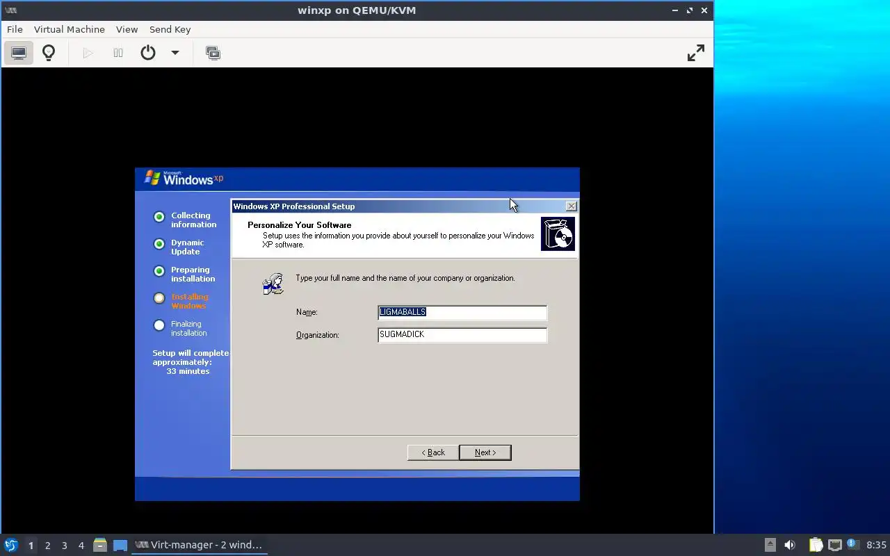The image size is (890, 556).
Task: Click the Virt-manager taskbar entry
Action: click(x=200, y=545)
